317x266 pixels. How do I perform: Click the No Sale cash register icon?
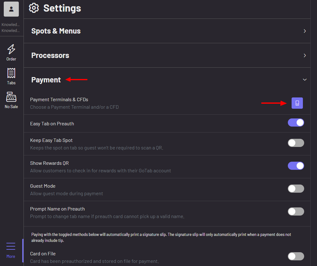11,97
